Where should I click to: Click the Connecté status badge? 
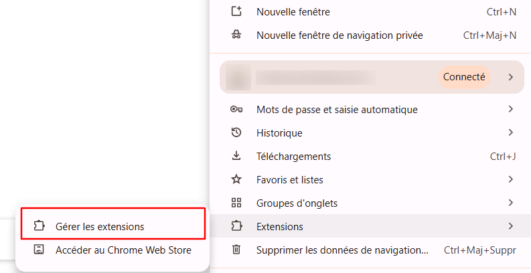464,77
